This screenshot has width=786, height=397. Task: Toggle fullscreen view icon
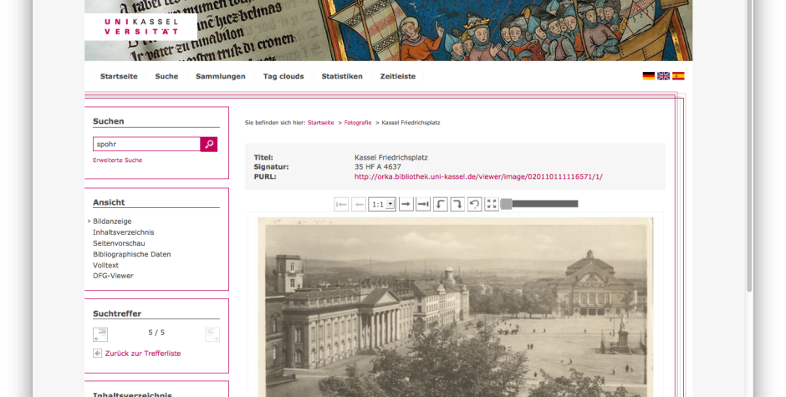492,204
